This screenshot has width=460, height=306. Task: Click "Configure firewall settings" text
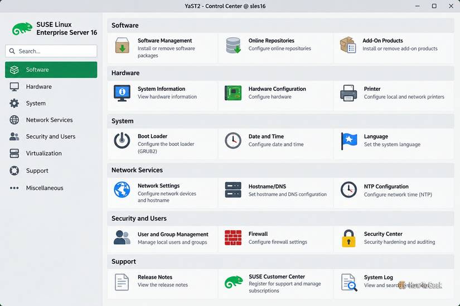point(278,242)
